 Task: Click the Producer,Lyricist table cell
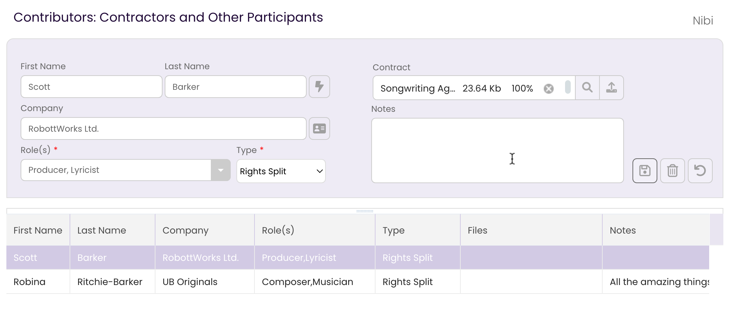(315, 258)
